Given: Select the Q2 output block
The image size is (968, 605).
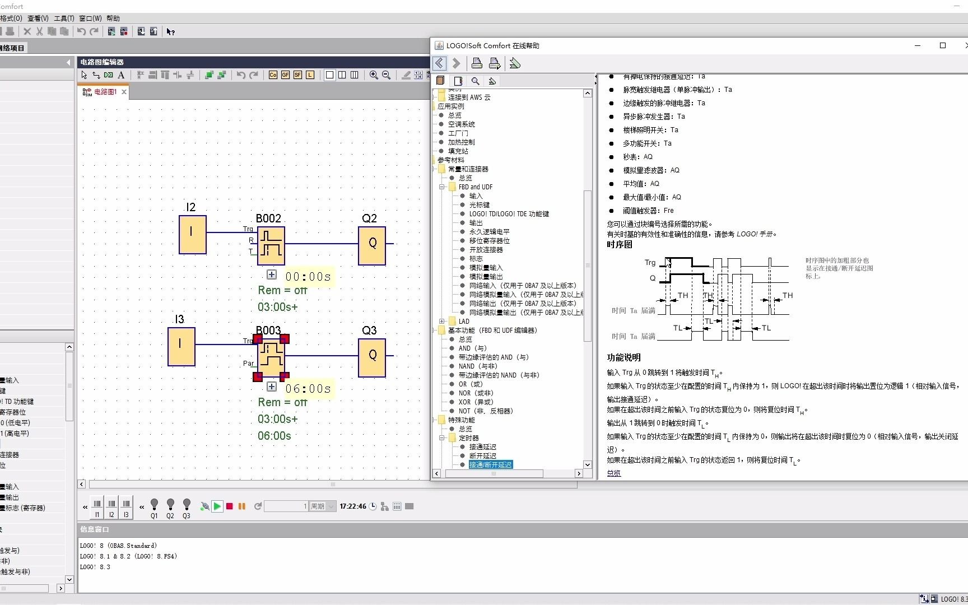Looking at the screenshot, I should point(372,246).
